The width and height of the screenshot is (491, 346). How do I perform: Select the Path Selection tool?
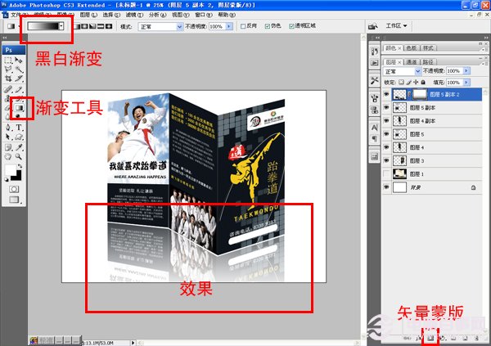[x=8, y=137]
